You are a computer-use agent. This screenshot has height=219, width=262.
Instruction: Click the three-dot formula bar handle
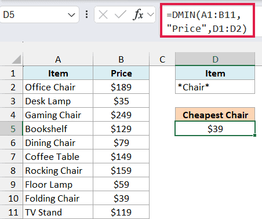point(87,14)
